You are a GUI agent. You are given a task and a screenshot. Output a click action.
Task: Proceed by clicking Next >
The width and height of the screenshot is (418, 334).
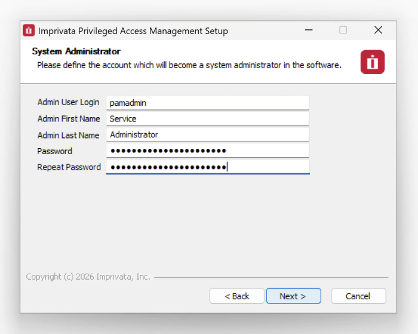(x=293, y=296)
